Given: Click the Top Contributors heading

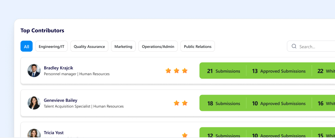Looking at the screenshot, I should tap(42, 31).
